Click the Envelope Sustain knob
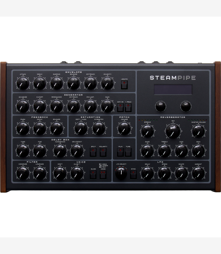The image size is (221, 254). tap(57, 84)
